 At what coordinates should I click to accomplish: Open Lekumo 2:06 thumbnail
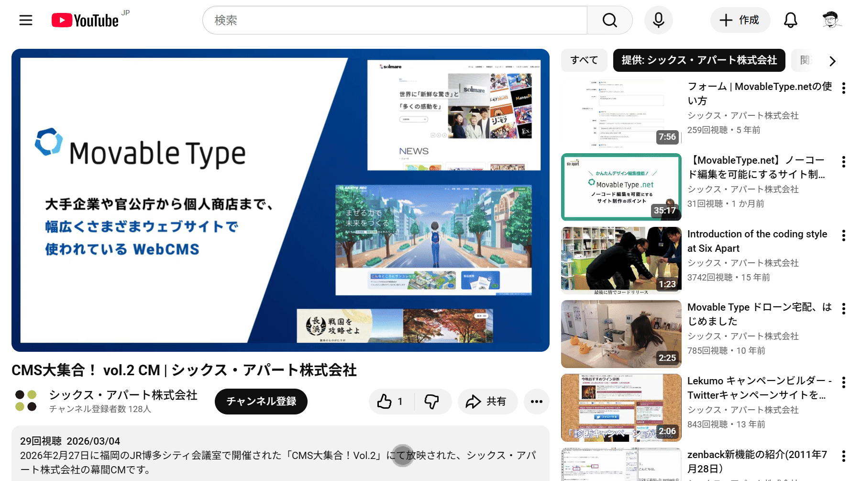point(621,408)
